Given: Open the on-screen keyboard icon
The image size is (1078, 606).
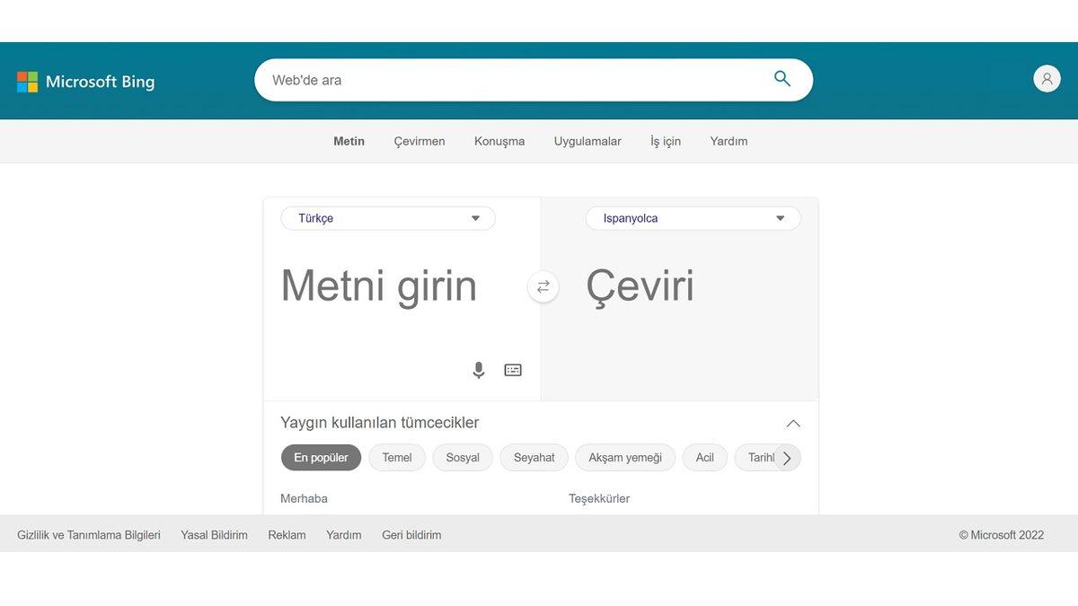Looking at the screenshot, I should 512,369.
